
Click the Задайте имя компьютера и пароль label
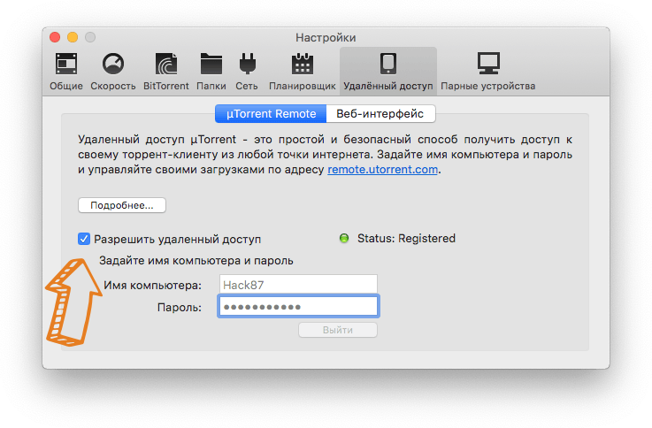pyautogui.click(x=196, y=261)
